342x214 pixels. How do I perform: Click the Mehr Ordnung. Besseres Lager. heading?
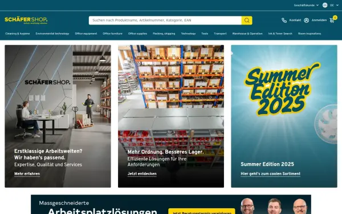165,152
